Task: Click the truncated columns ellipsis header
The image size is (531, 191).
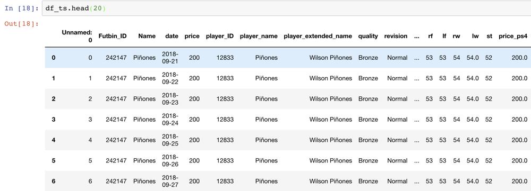Action: pos(416,36)
